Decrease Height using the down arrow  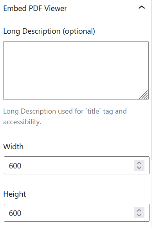tap(139, 215)
